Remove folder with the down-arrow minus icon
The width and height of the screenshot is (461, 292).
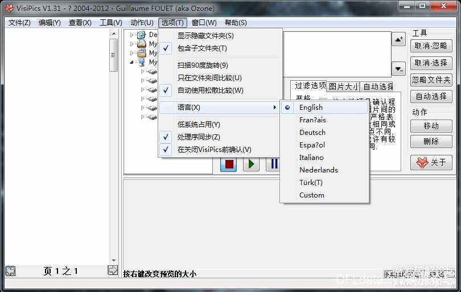[398, 69]
